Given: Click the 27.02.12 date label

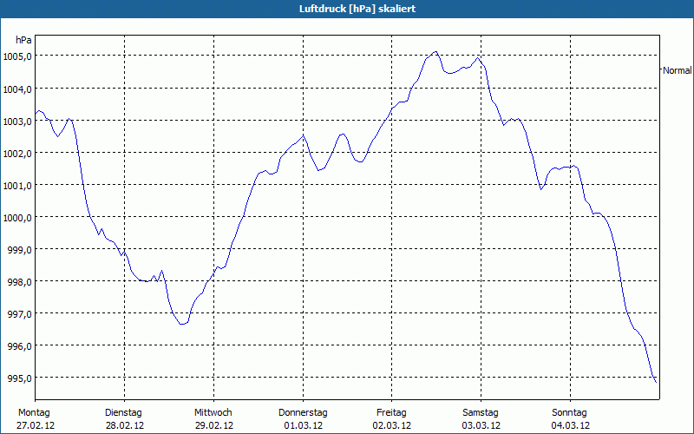Looking at the screenshot, I should tap(36, 425).
